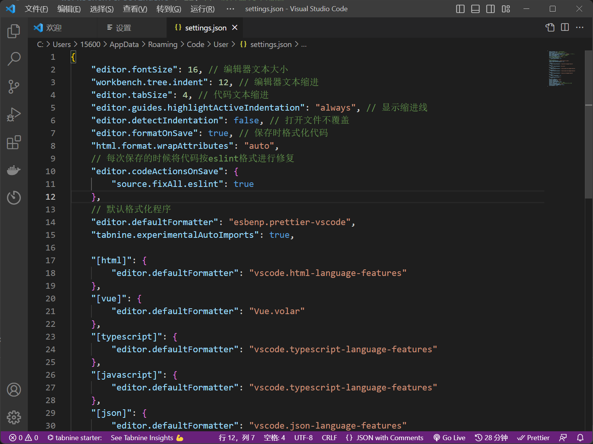Image resolution: width=593 pixels, height=444 pixels.
Task: Open the Extensions view
Action: 14,142
